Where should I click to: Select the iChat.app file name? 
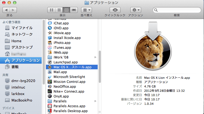61,23
